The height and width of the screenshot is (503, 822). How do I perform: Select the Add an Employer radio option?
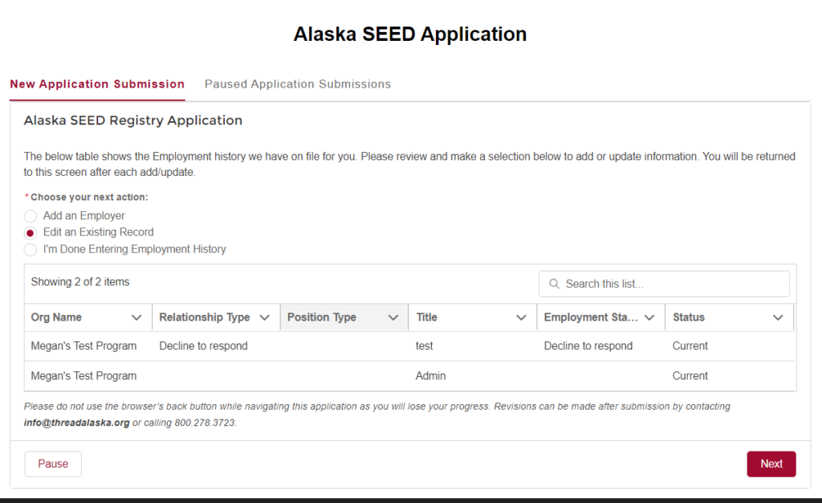click(x=31, y=216)
